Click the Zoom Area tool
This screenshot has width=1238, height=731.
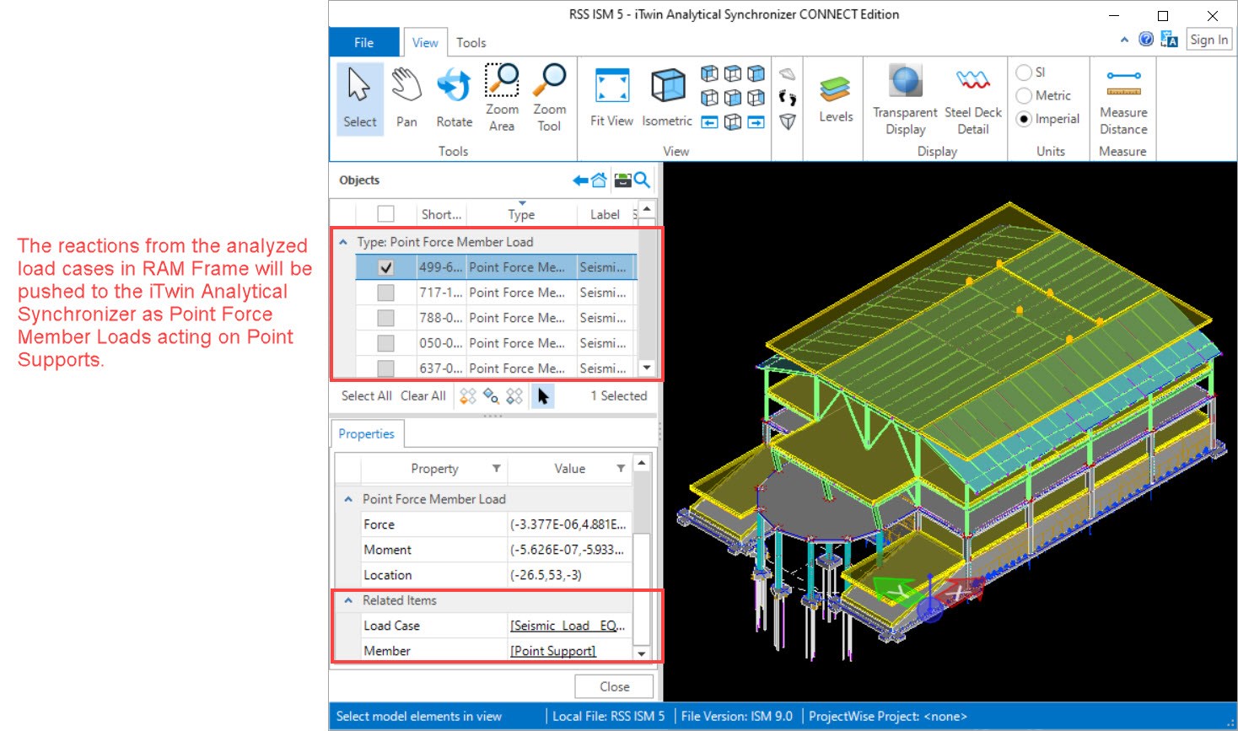(x=502, y=99)
